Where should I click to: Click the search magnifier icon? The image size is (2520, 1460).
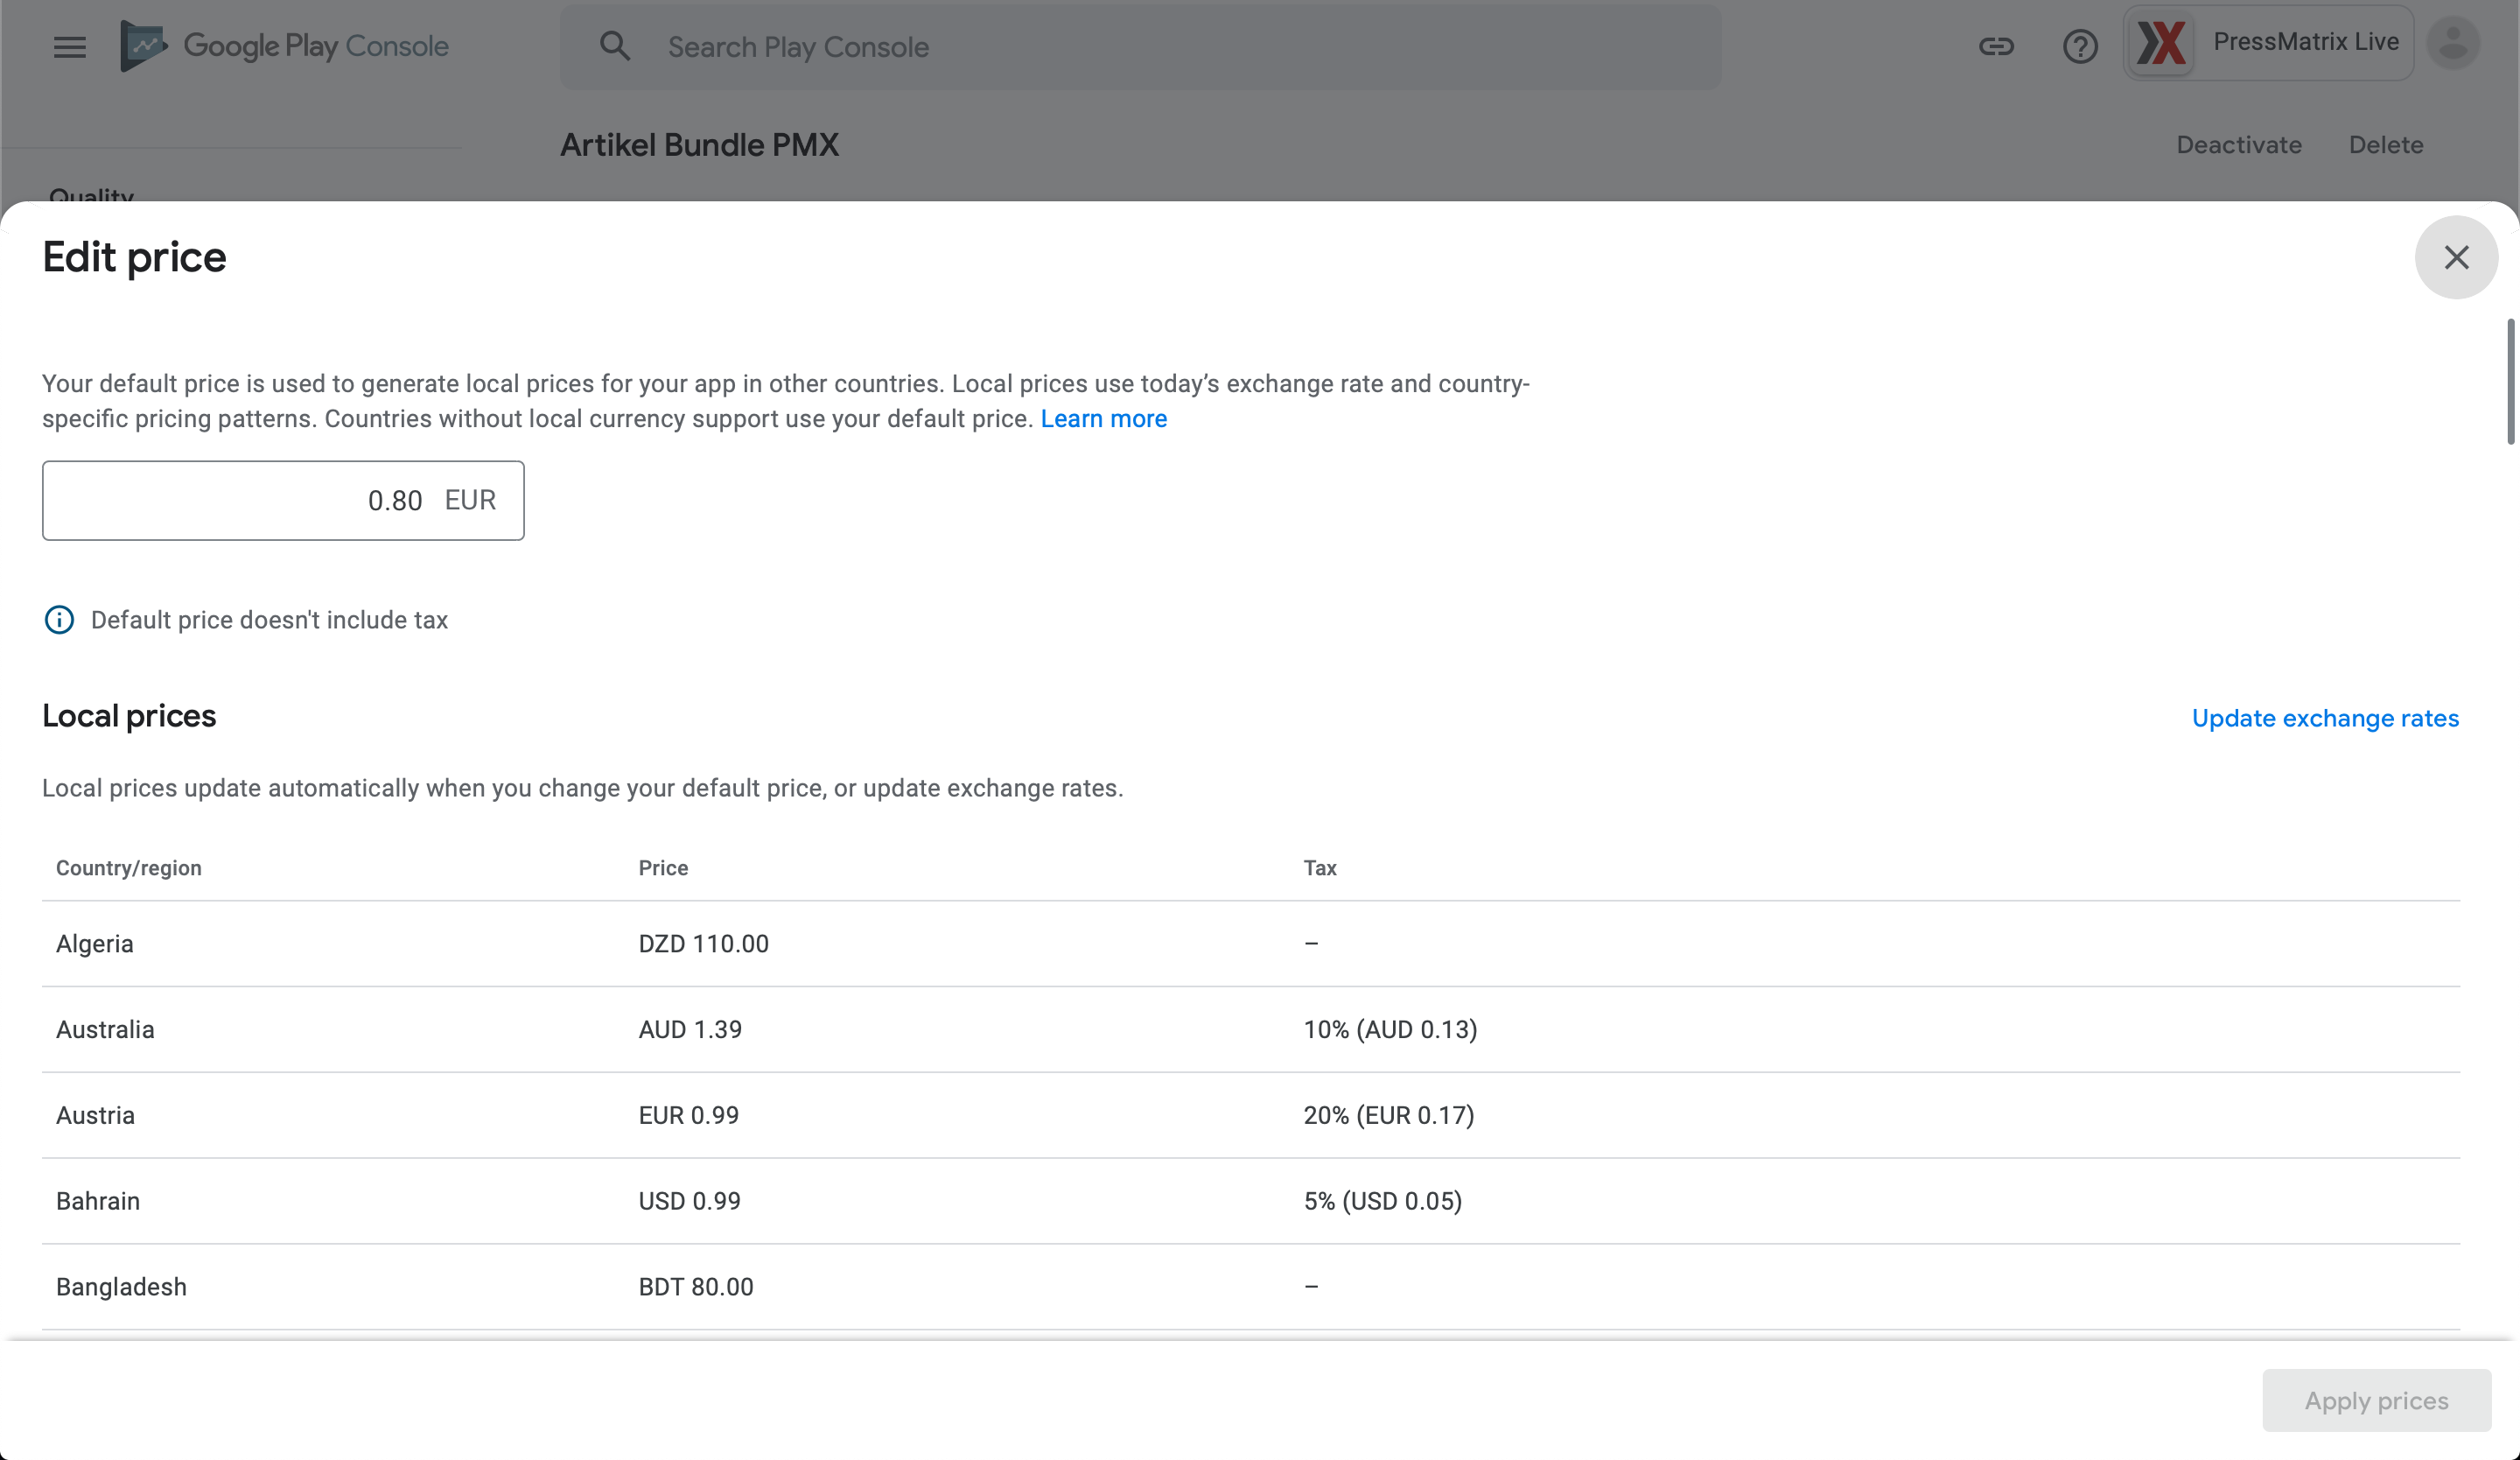(614, 46)
